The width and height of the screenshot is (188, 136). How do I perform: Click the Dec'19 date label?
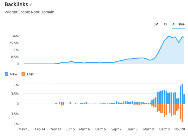(164, 129)
